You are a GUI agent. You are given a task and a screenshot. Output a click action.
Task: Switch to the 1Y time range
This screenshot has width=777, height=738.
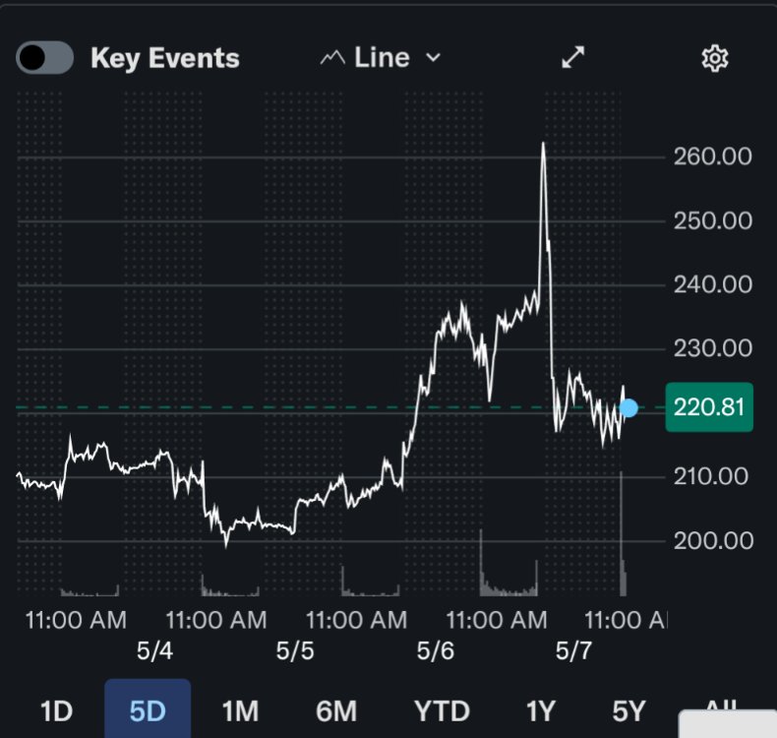[541, 711]
